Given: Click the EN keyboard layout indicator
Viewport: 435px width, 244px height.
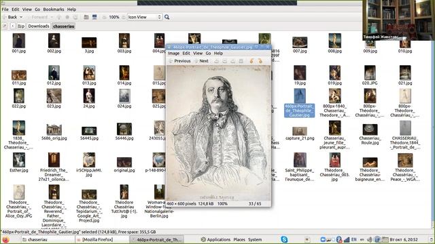Looking at the screenshot, I should (353, 239).
